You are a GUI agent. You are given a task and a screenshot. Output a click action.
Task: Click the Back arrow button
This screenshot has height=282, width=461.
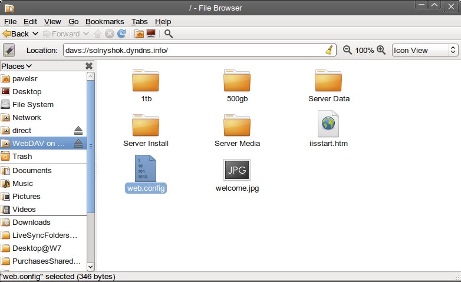pos(15,34)
